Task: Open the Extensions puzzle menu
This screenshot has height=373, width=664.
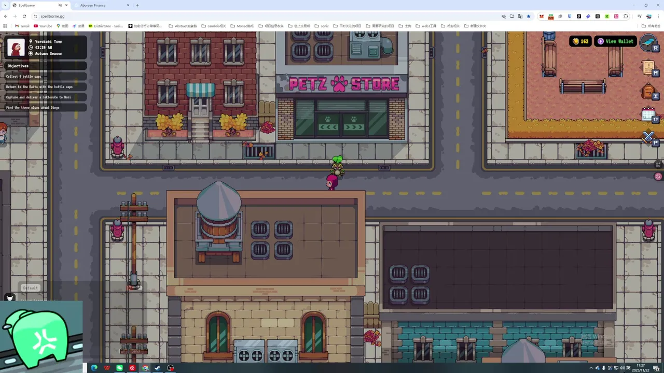Action: pyautogui.click(x=626, y=16)
